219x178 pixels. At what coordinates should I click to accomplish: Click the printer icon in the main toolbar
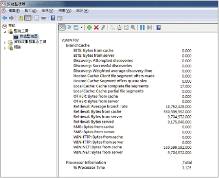(x=44, y=18)
